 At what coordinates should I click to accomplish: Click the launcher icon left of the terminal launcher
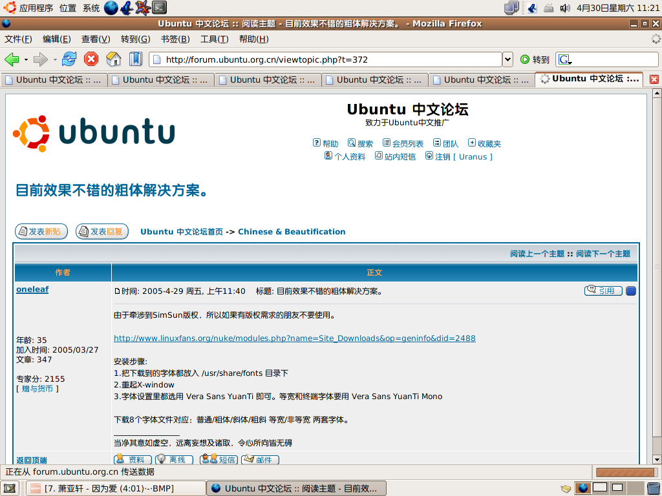click(x=143, y=8)
